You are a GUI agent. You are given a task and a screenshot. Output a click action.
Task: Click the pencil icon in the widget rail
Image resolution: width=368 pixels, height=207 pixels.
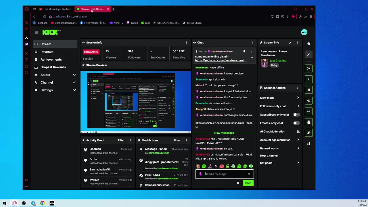(309, 54)
